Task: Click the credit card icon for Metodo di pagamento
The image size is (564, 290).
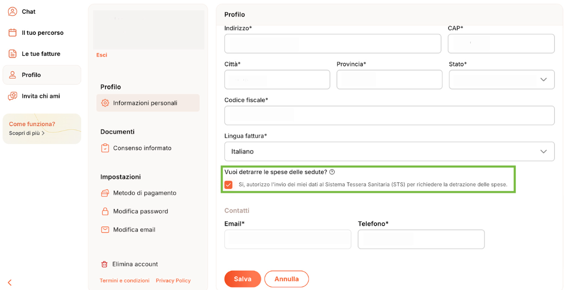Action: (x=105, y=193)
